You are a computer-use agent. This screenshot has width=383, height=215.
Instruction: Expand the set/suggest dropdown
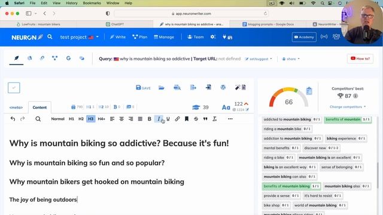259,59
